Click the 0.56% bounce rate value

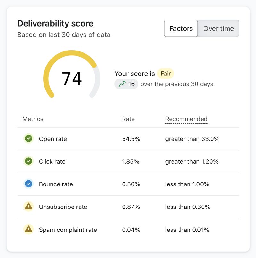pos(131,184)
